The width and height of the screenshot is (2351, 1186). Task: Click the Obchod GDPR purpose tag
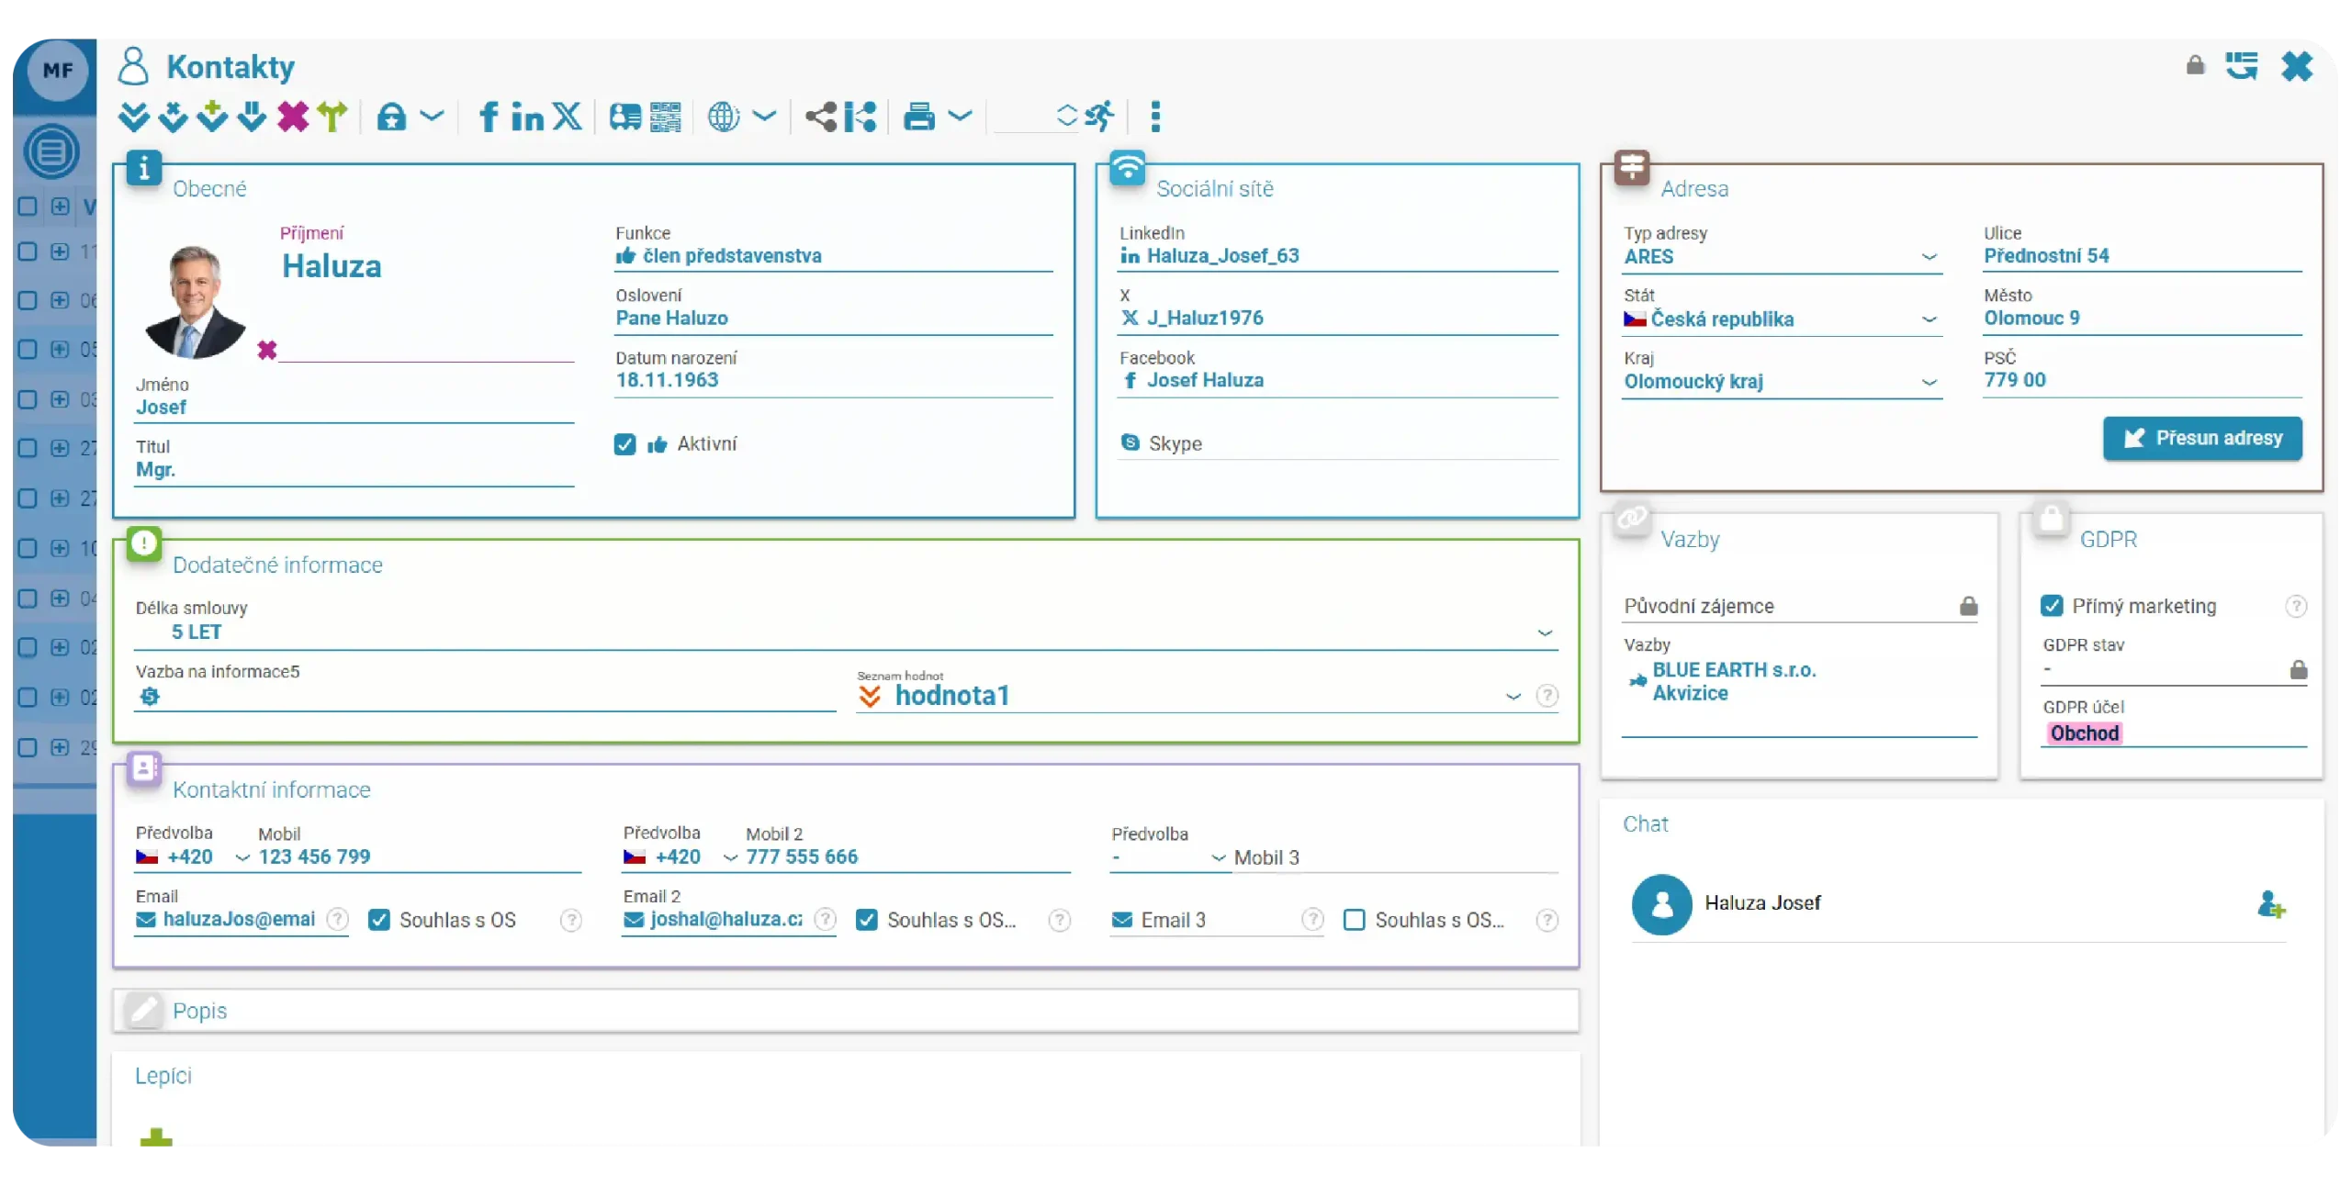[2084, 733]
